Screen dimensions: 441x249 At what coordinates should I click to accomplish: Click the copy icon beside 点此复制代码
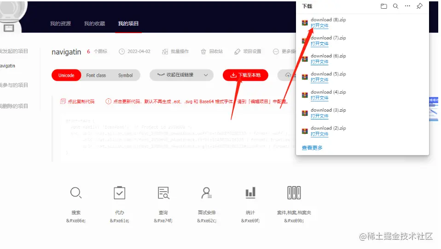[63, 102]
